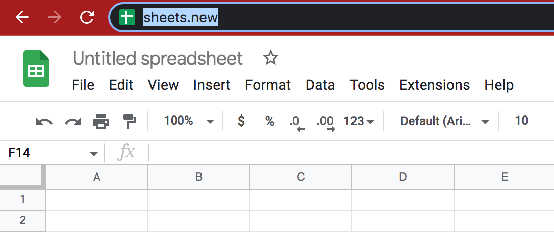This screenshot has width=554, height=232.
Task: Open the name box F14 dropdown arrow
Action: tap(93, 154)
